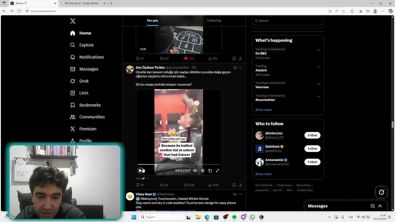395x222 pixels.
Task: Seek on the video progress bar
Action: pyautogui.click(x=179, y=164)
